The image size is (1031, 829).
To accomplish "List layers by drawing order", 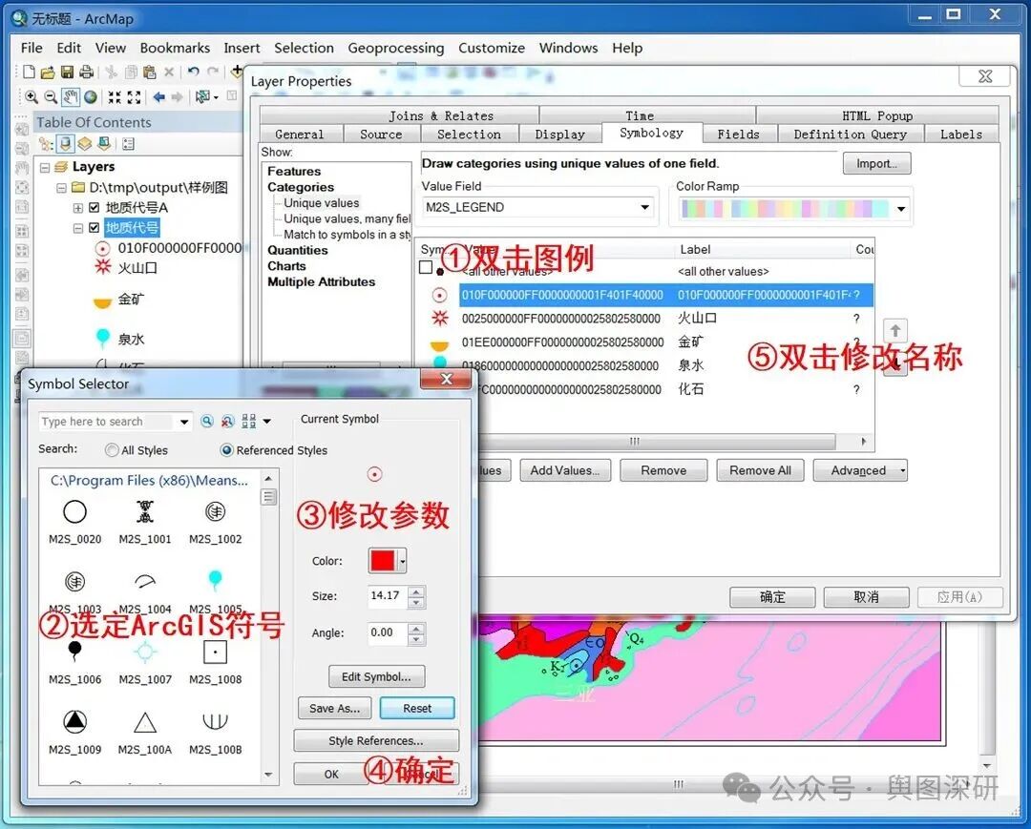I will pyautogui.click(x=46, y=144).
